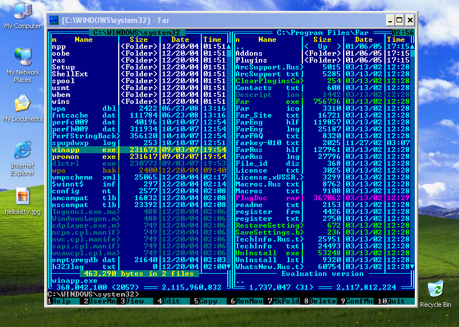Click right panel scrollbar down arrow

coord(412,267)
